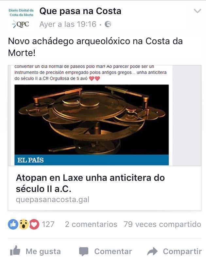206x258 pixels.
Task: Tap the Me gusta button label
Action: click(43, 251)
